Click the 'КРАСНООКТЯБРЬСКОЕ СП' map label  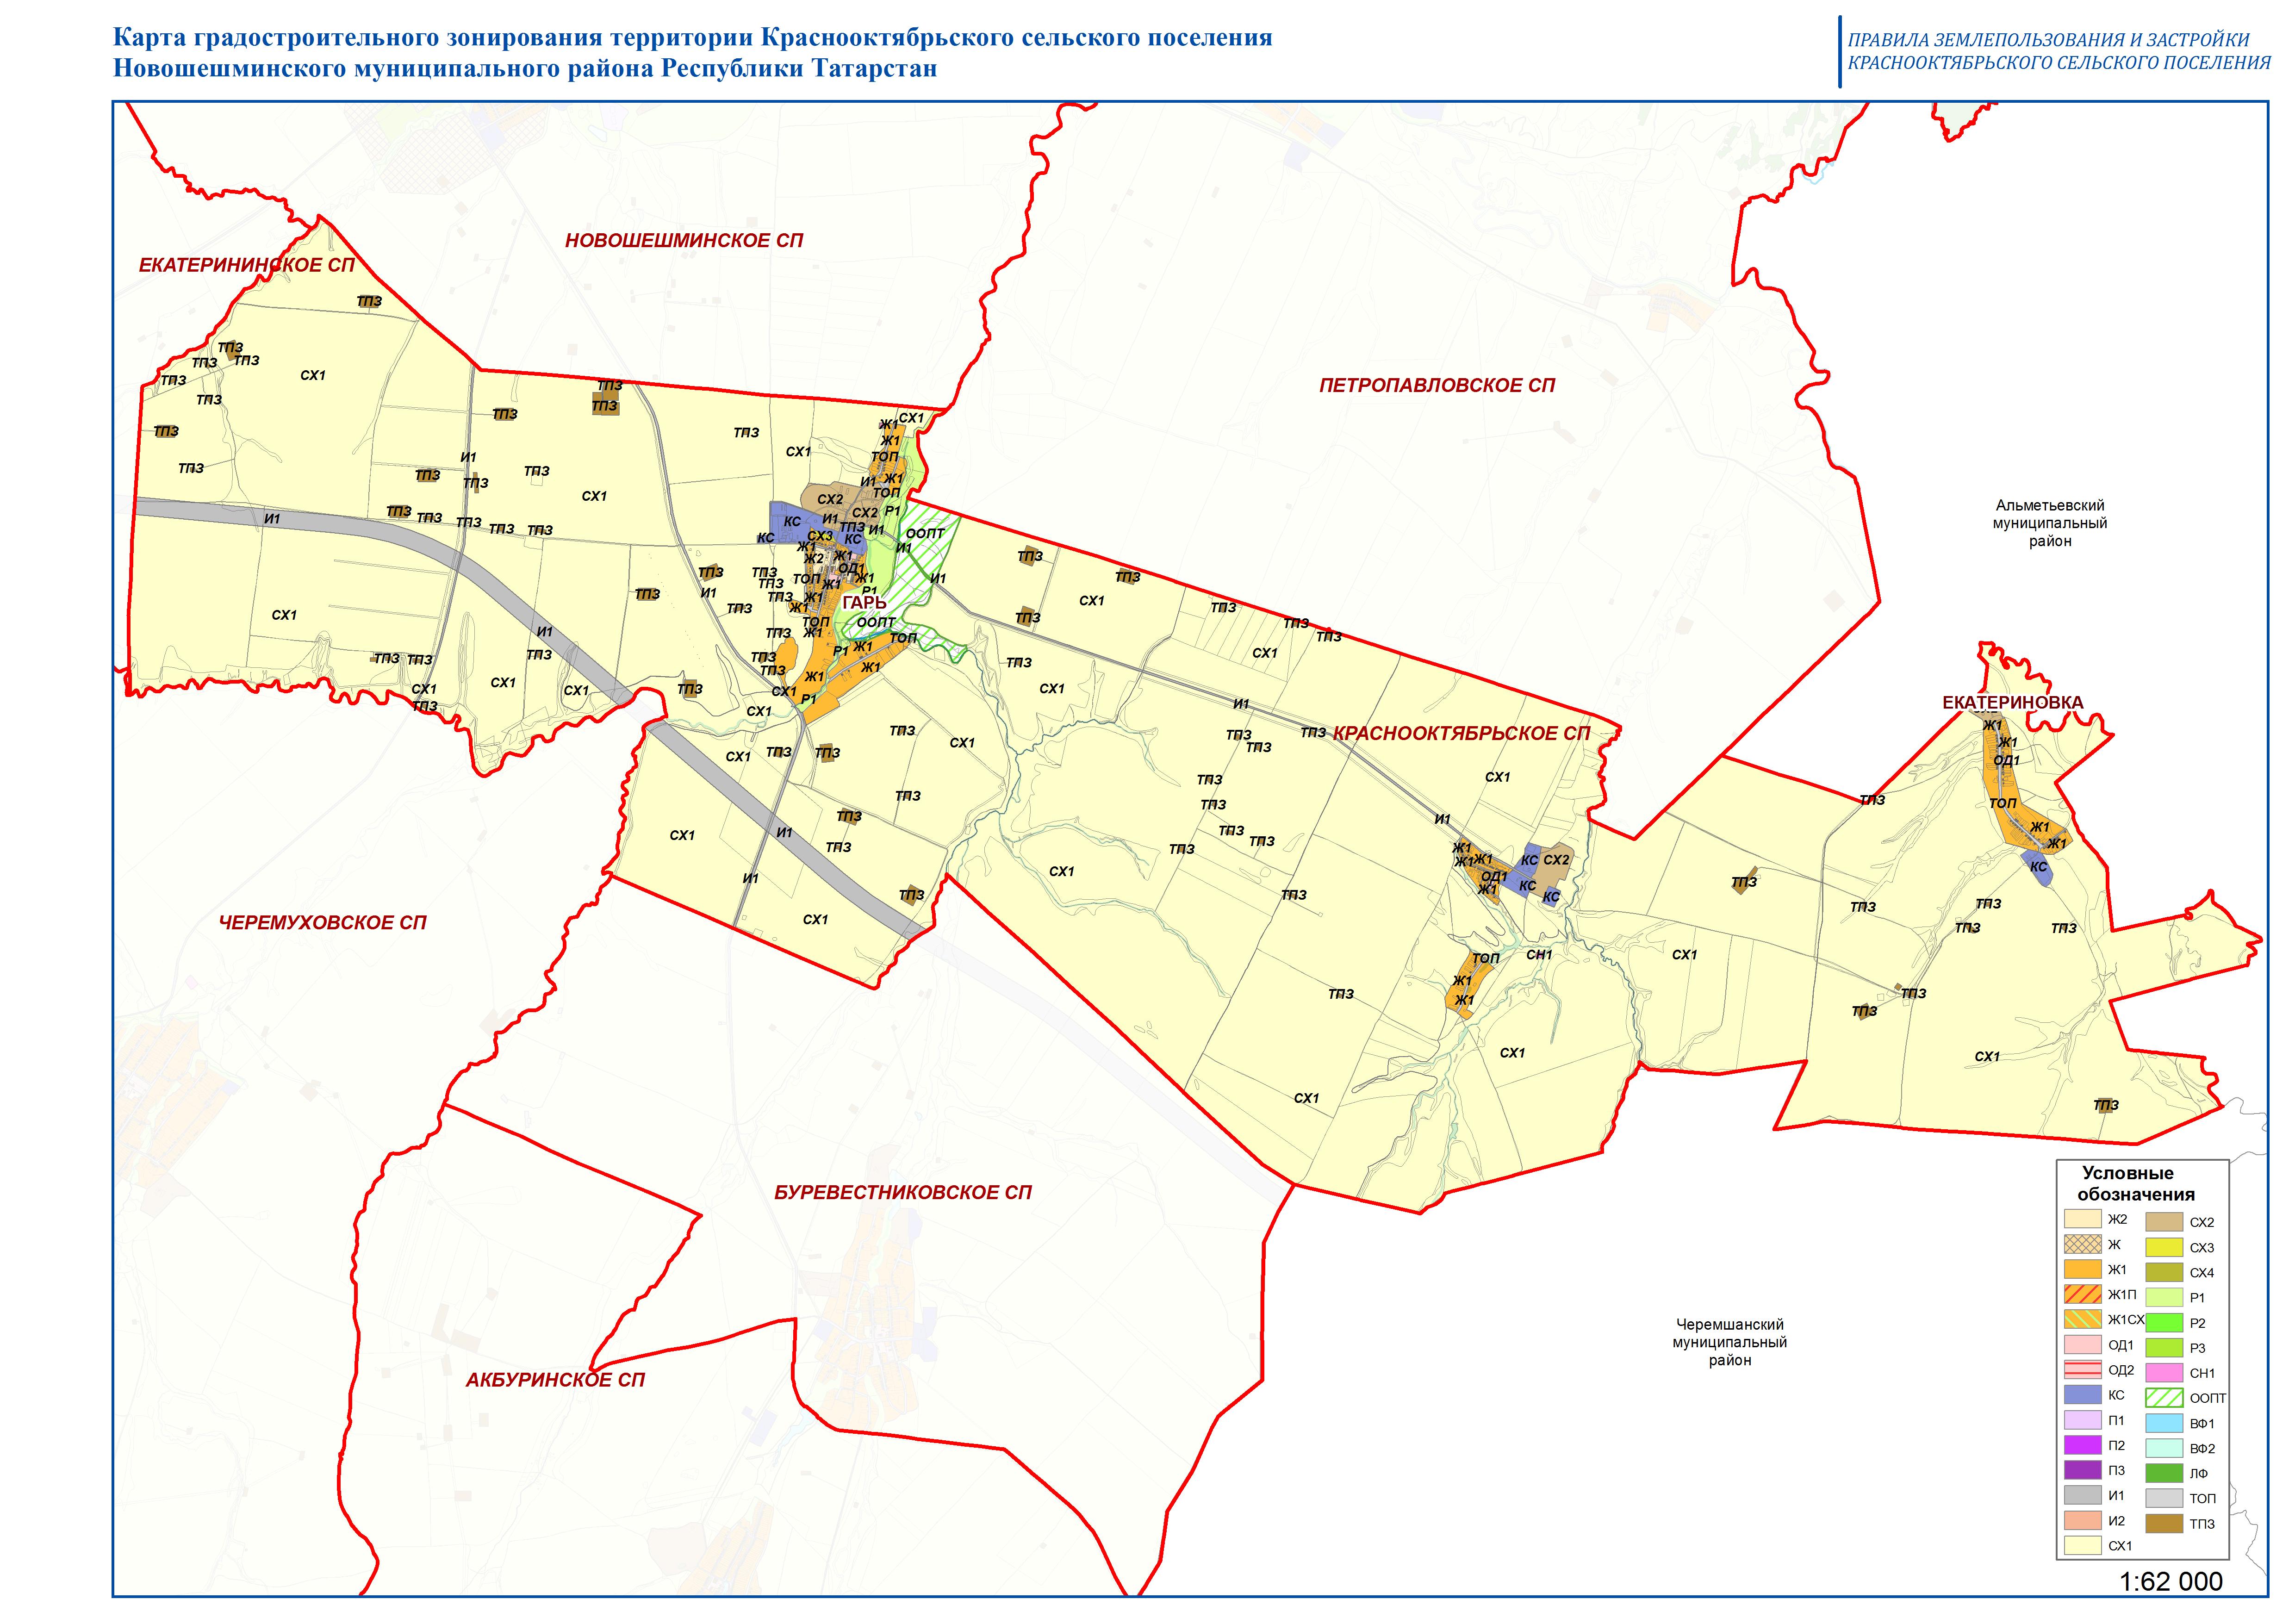(1461, 733)
